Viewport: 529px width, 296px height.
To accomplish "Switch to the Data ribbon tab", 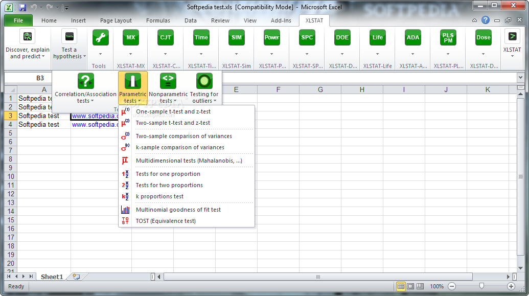I will [191, 20].
